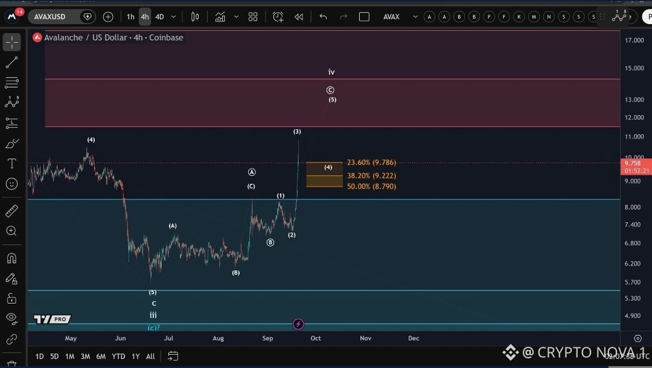
Task: Hide all drawings with eye icon
Action: click(11, 319)
